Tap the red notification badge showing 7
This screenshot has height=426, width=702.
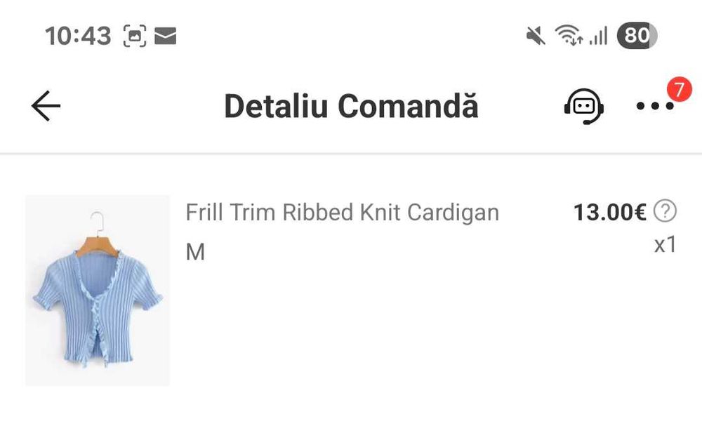[x=679, y=90]
